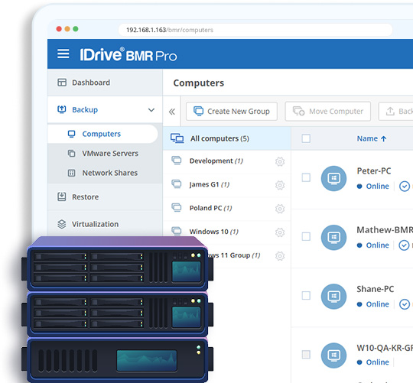
Task: Collapse the groups panel with double chevron
Action: click(x=172, y=112)
